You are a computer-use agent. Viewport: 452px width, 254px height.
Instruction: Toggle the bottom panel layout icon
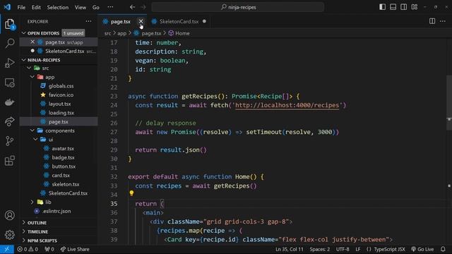[x=393, y=7]
